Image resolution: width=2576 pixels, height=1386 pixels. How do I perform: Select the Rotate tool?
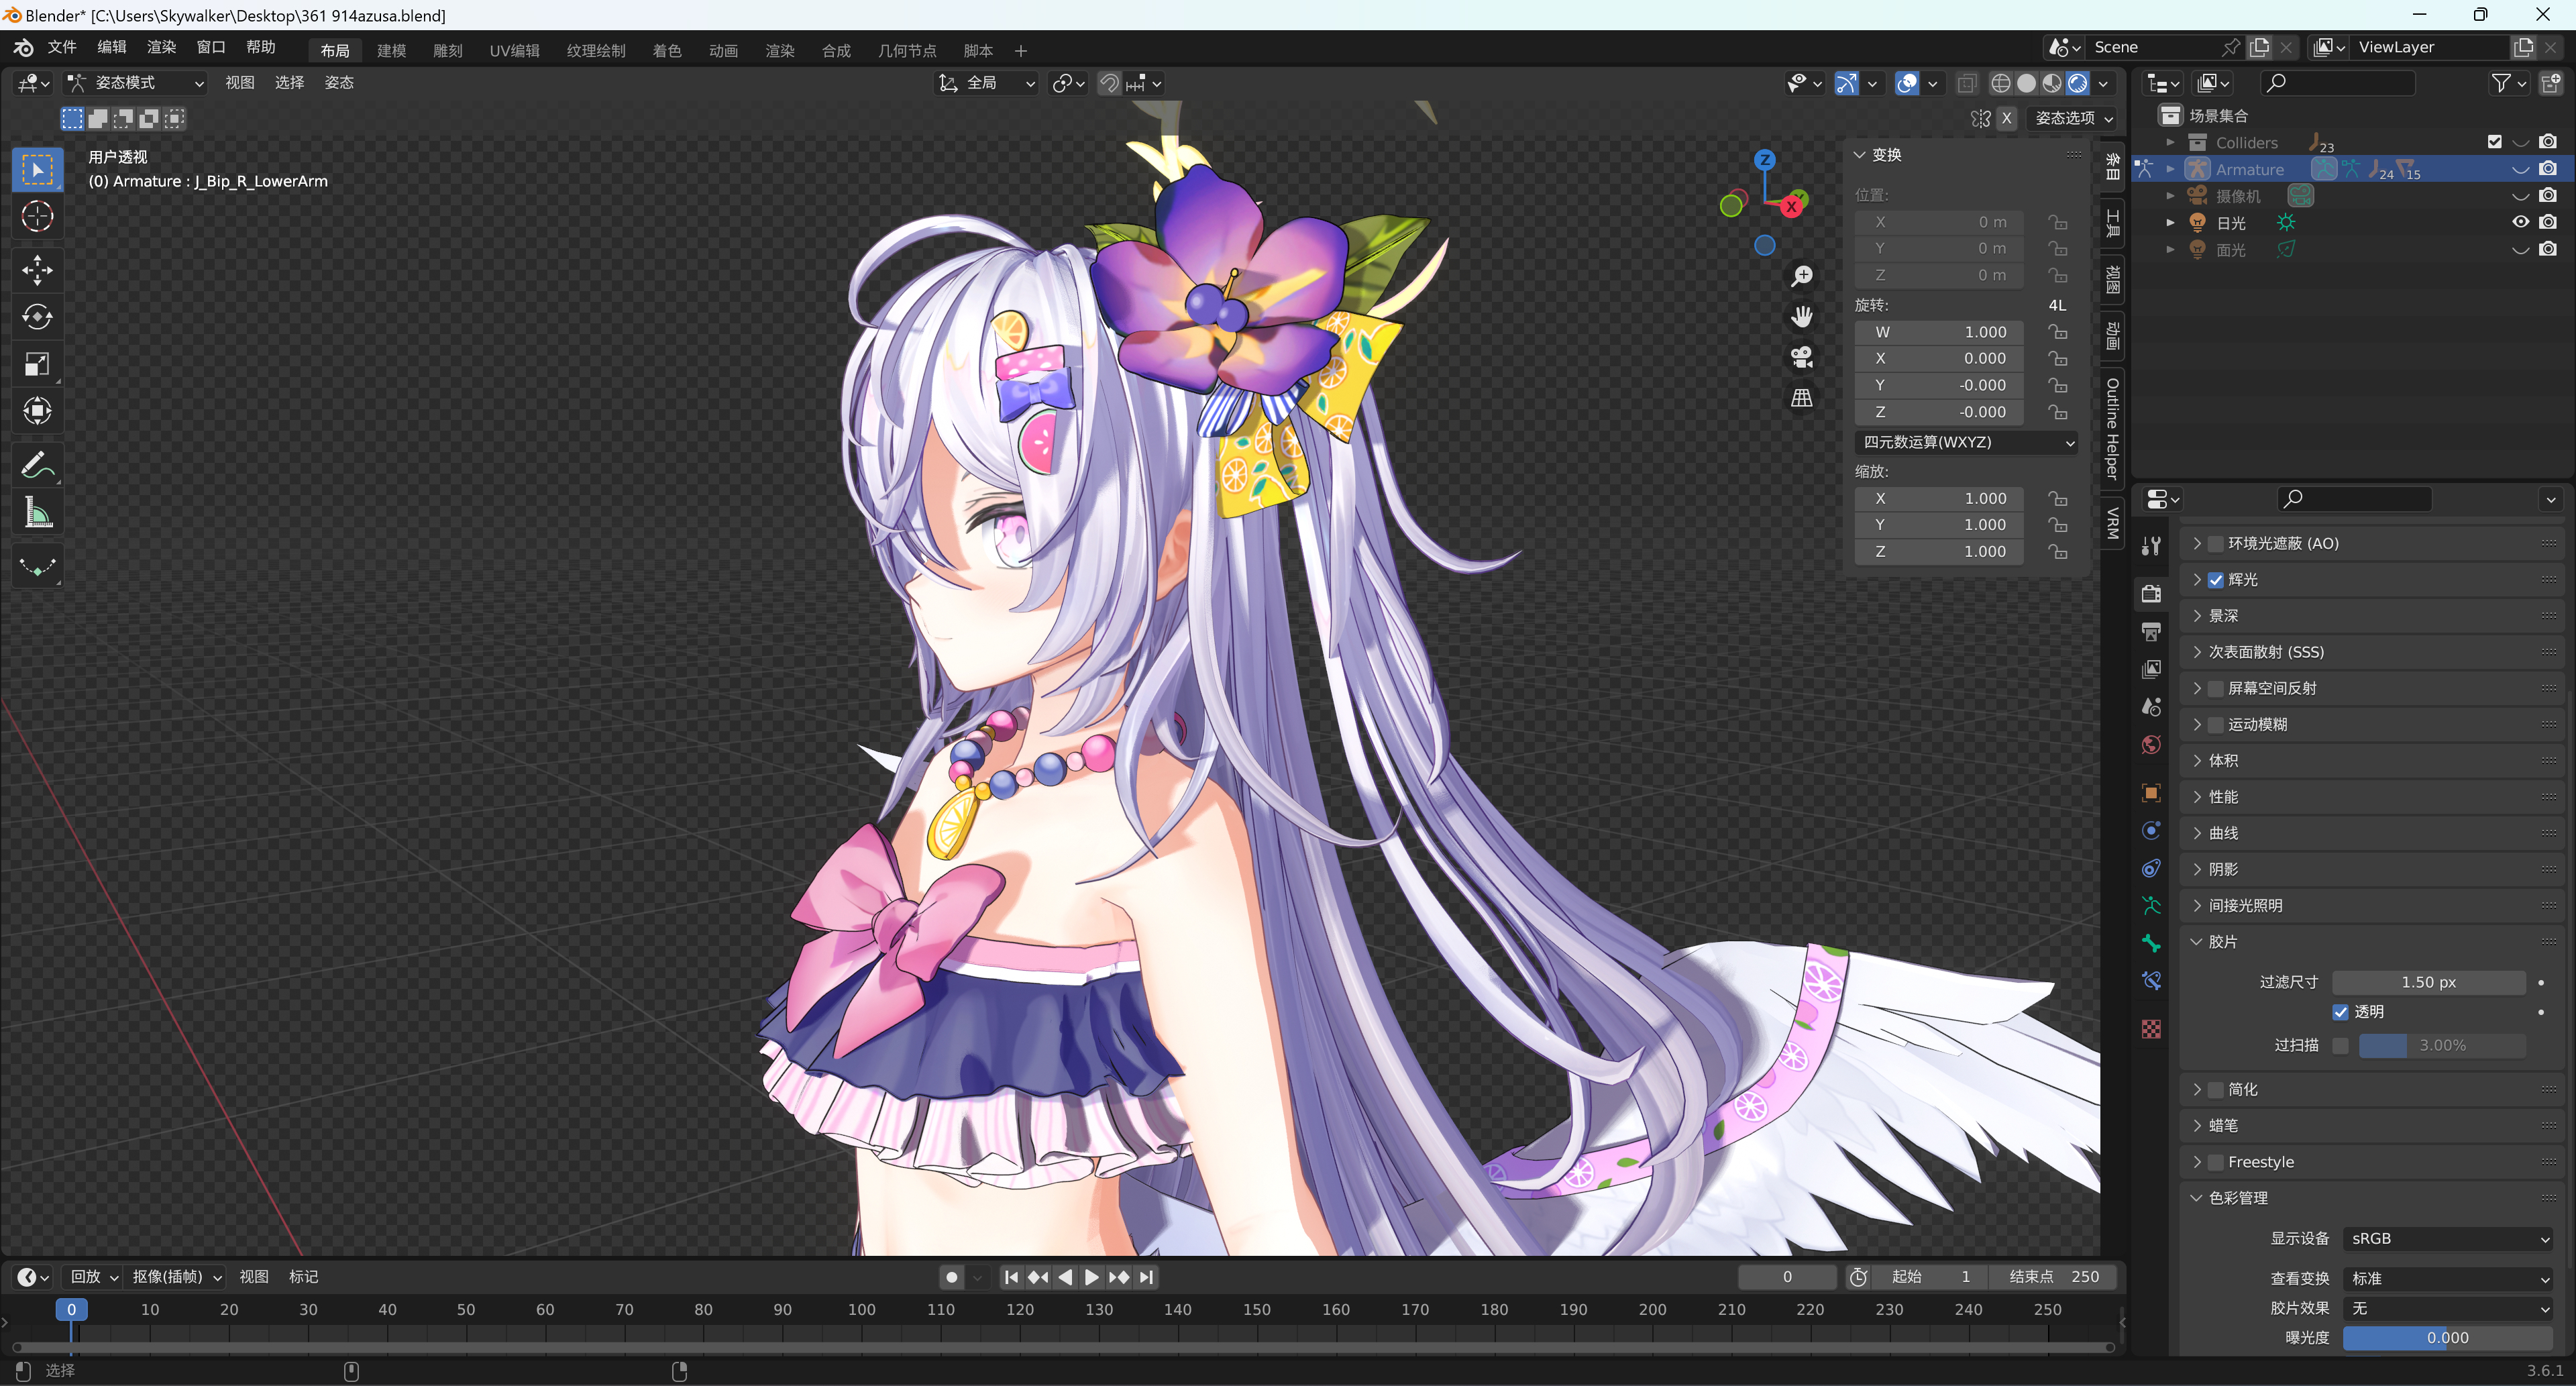click(x=37, y=317)
